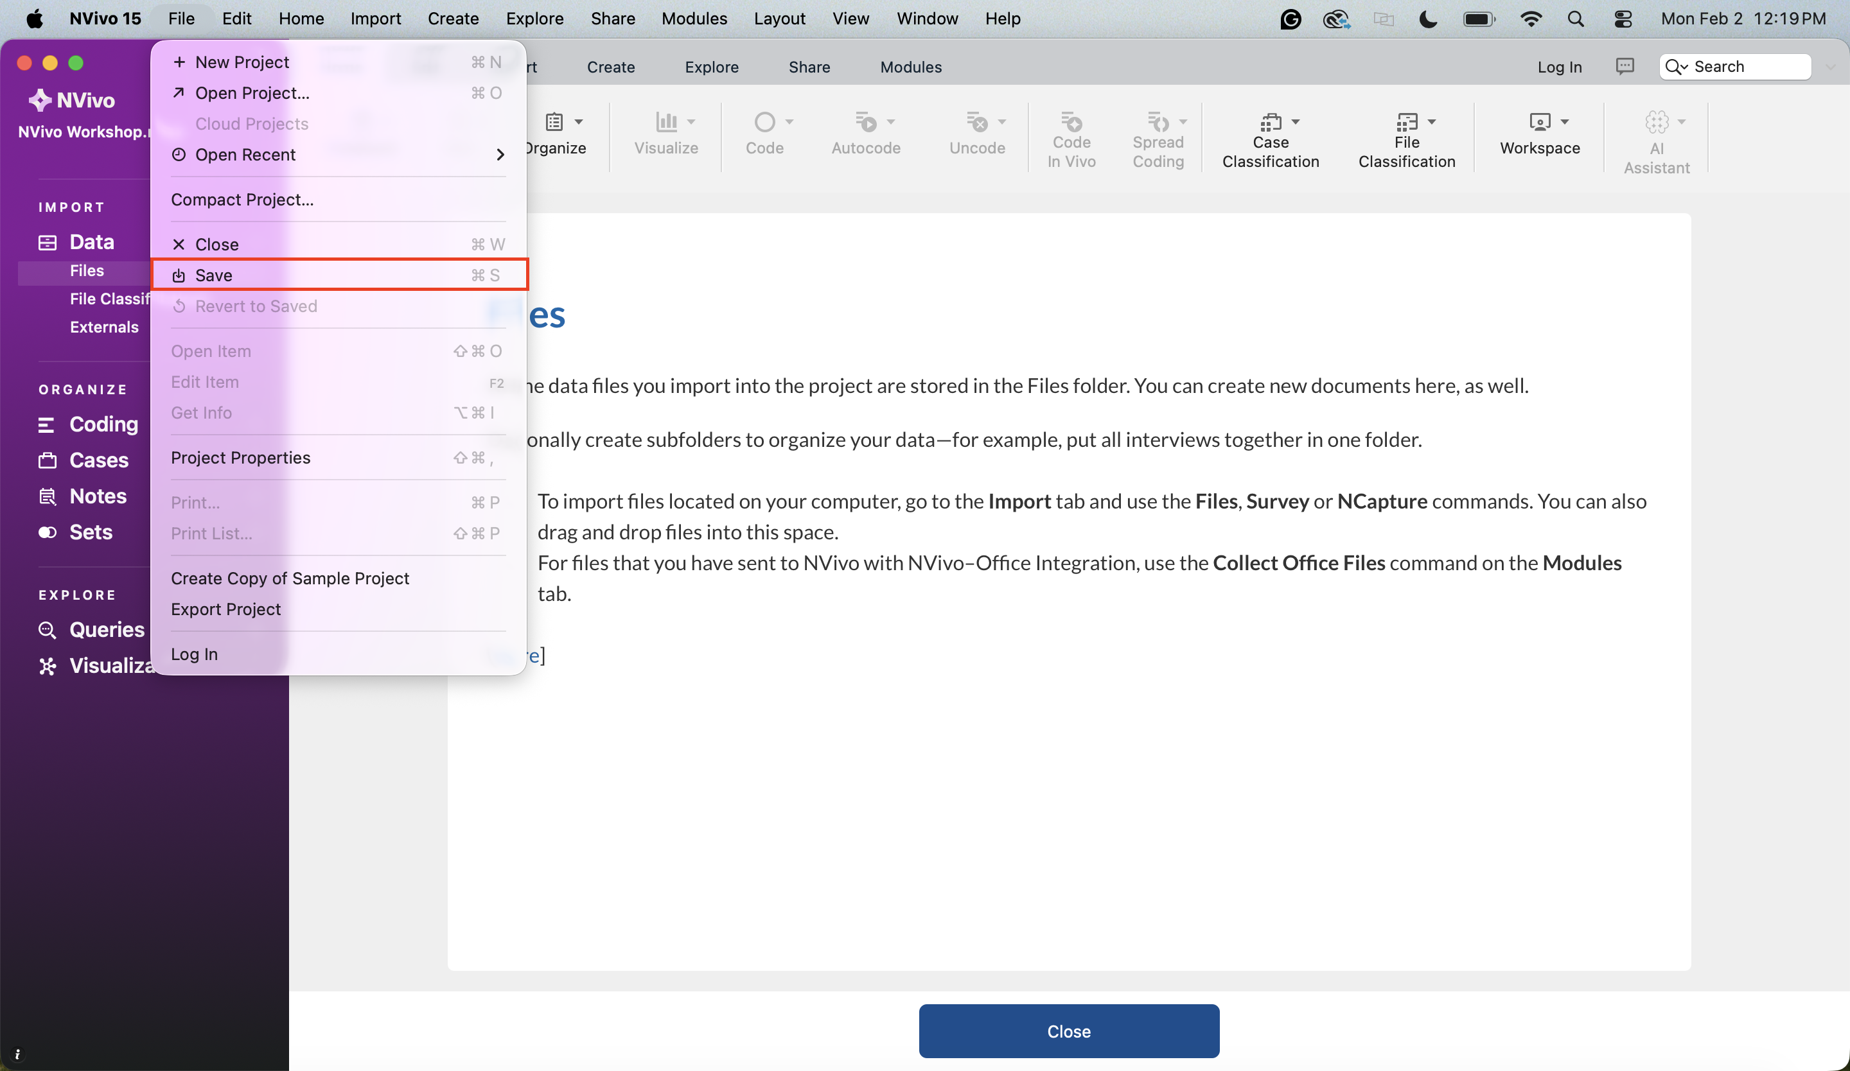Select Save in the File menu
The width and height of the screenshot is (1850, 1071).
coord(339,275)
